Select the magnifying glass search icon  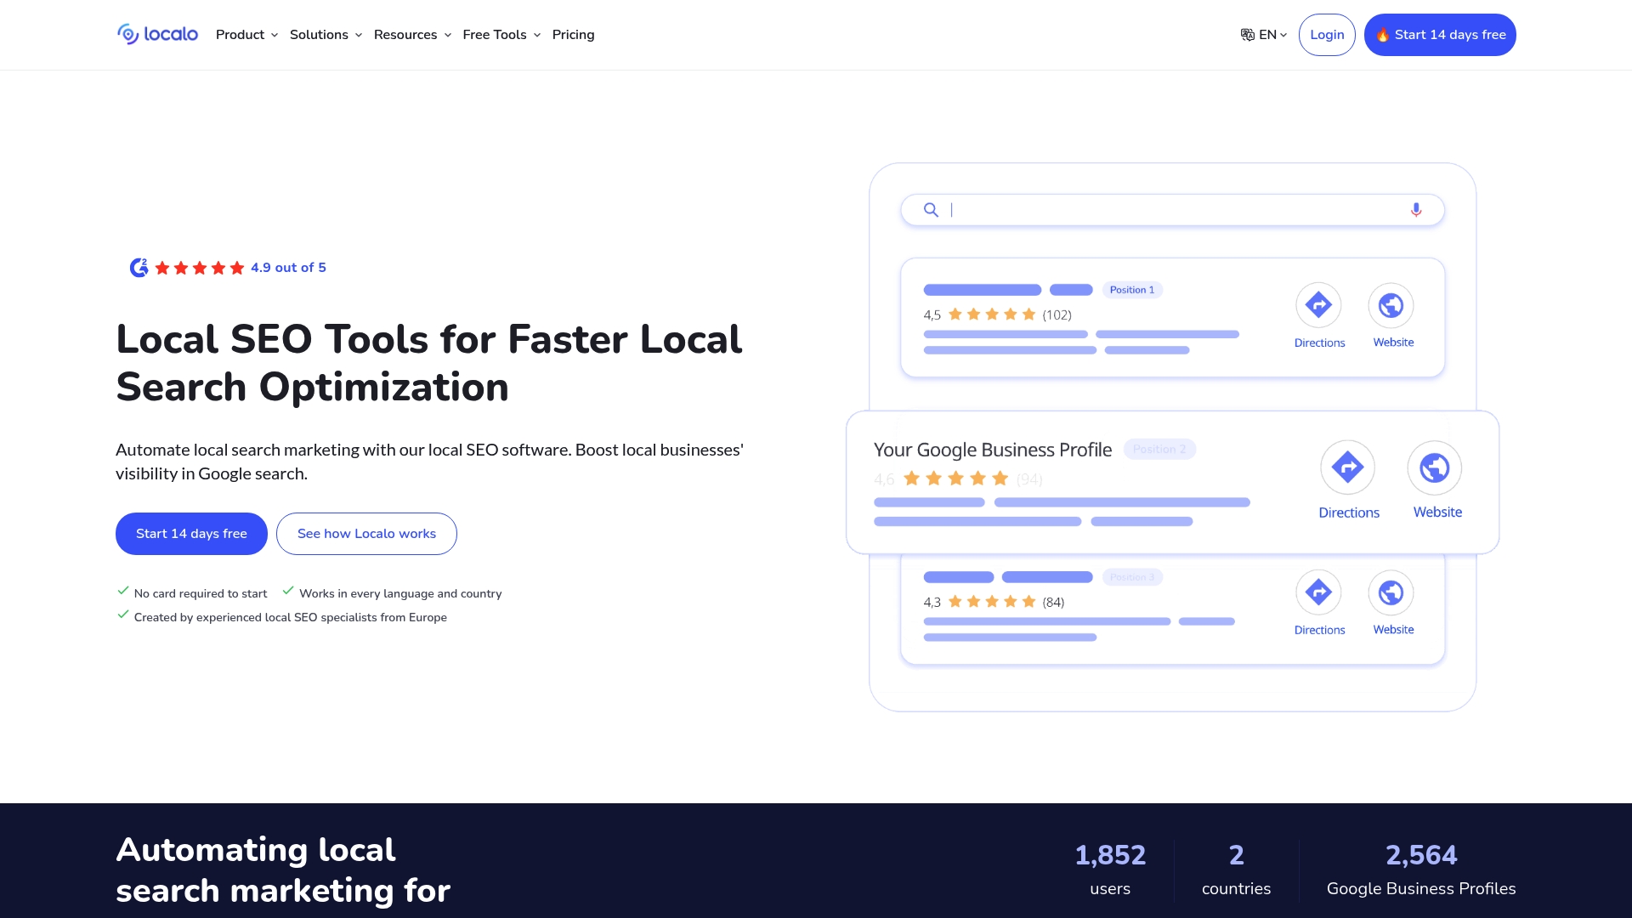(931, 209)
